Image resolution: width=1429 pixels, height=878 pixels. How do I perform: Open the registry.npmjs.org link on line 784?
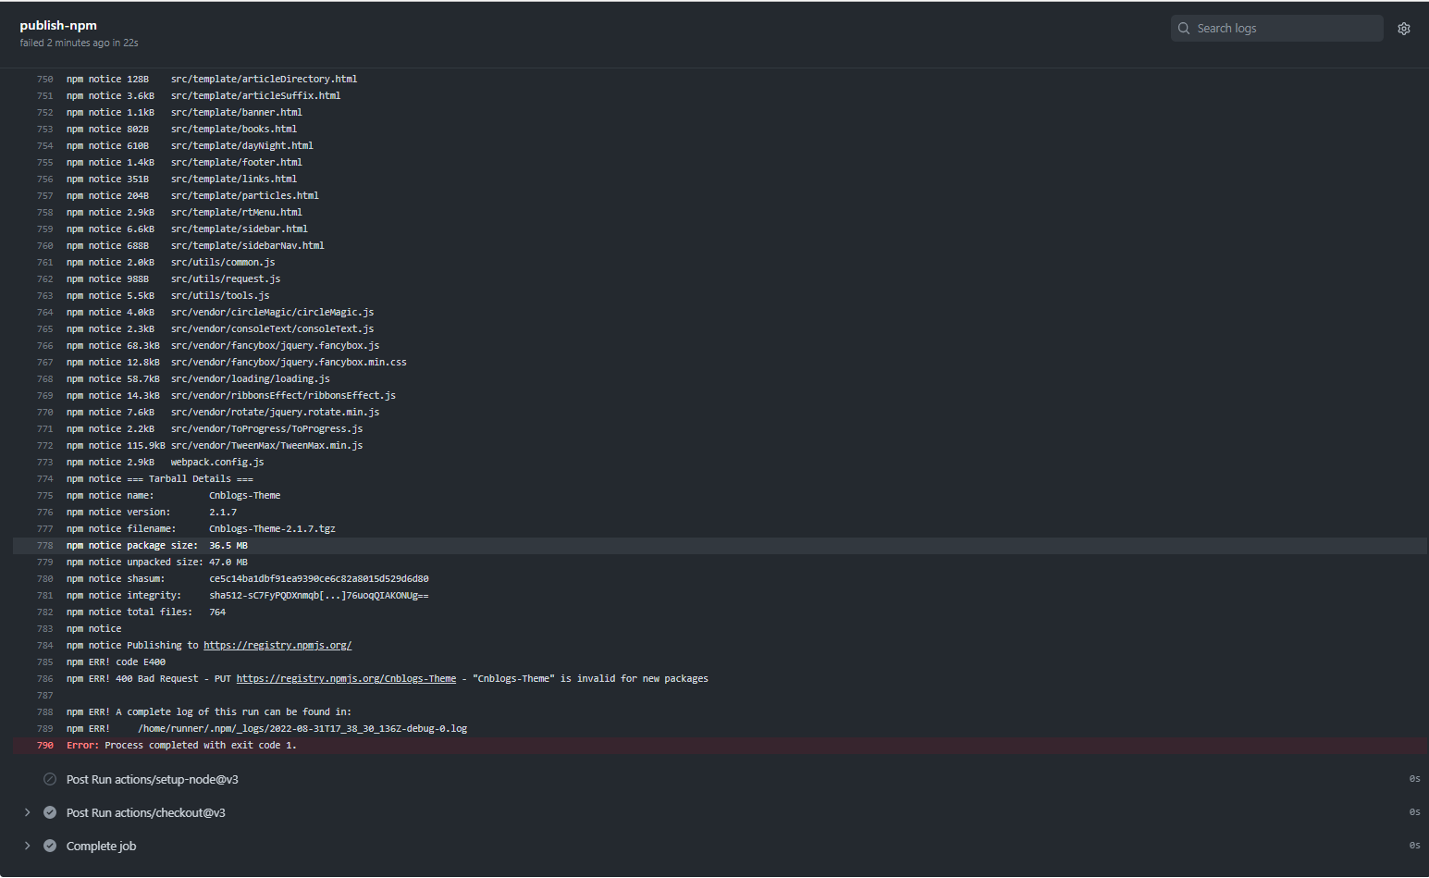coord(277,646)
